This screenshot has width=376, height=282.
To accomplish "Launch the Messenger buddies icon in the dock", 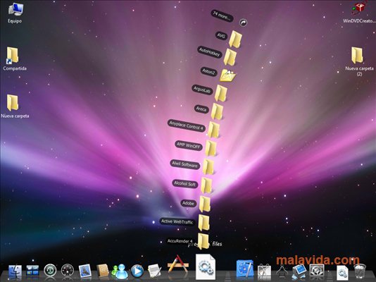I will pos(120,271).
